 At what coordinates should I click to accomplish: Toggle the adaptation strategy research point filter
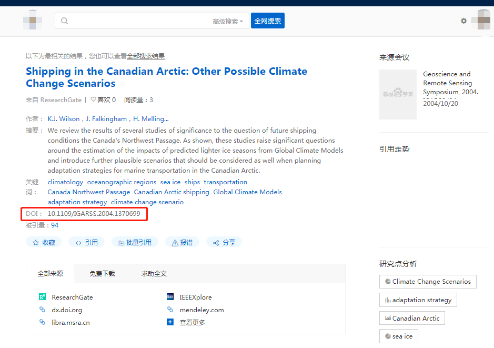[418, 300]
